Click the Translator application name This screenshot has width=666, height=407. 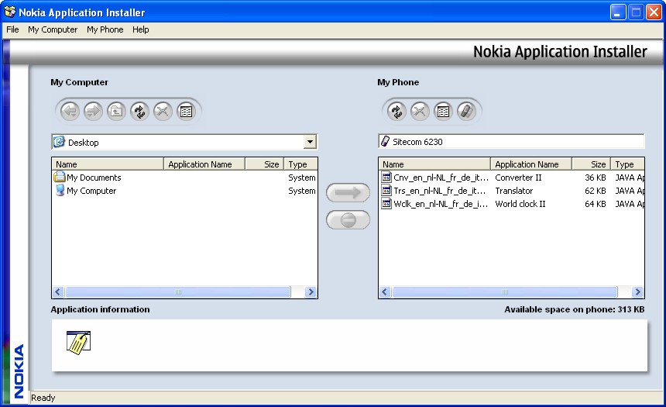[x=514, y=191]
